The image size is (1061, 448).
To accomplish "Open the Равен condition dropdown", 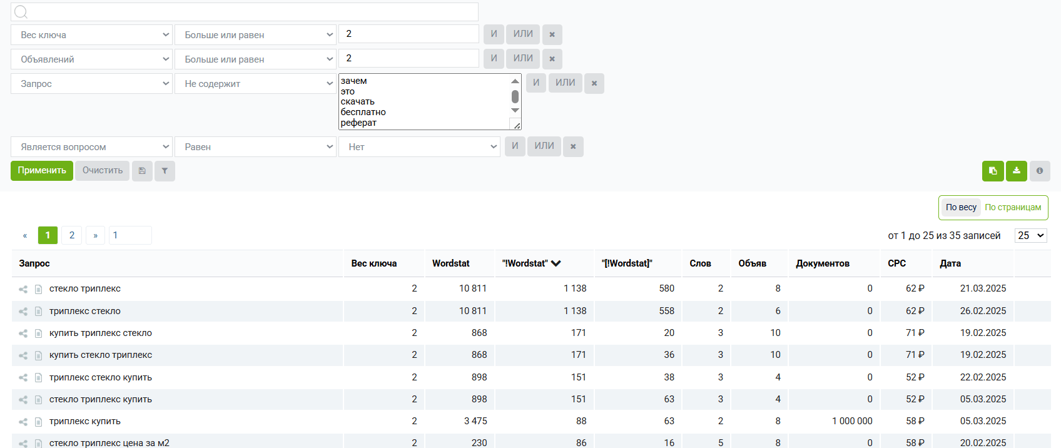I will tap(255, 147).
